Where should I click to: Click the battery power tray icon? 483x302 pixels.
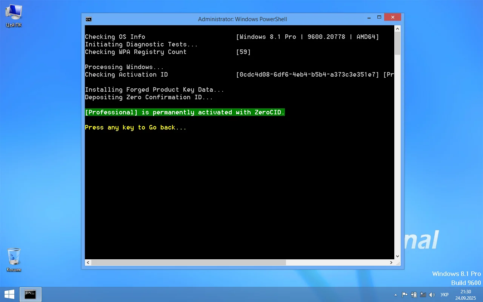click(414, 295)
